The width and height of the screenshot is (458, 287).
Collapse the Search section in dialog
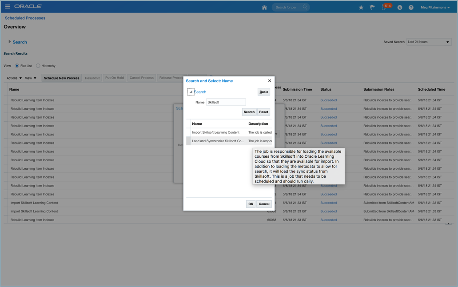pos(191,92)
